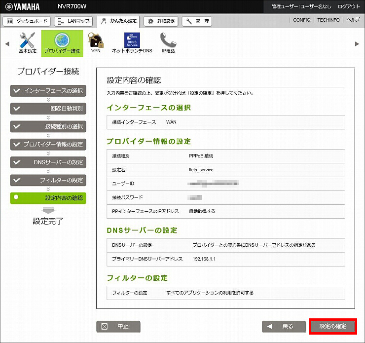Go to the DNSサーバーの設定 step
Image resolution: width=365 pixels, height=343 pixels.
pyautogui.click(x=48, y=162)
